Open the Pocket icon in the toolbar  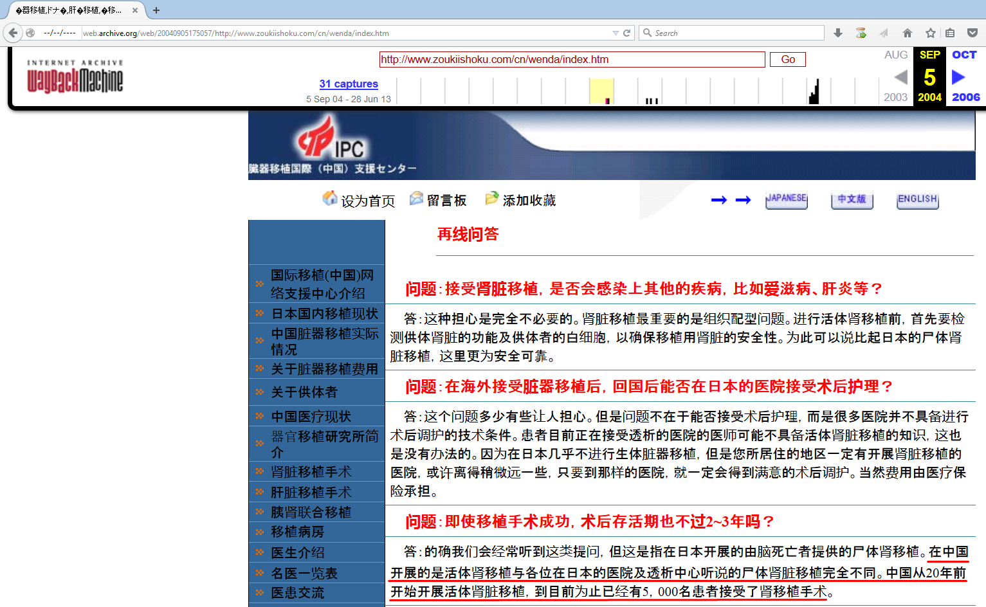click(x=972, y=33)
